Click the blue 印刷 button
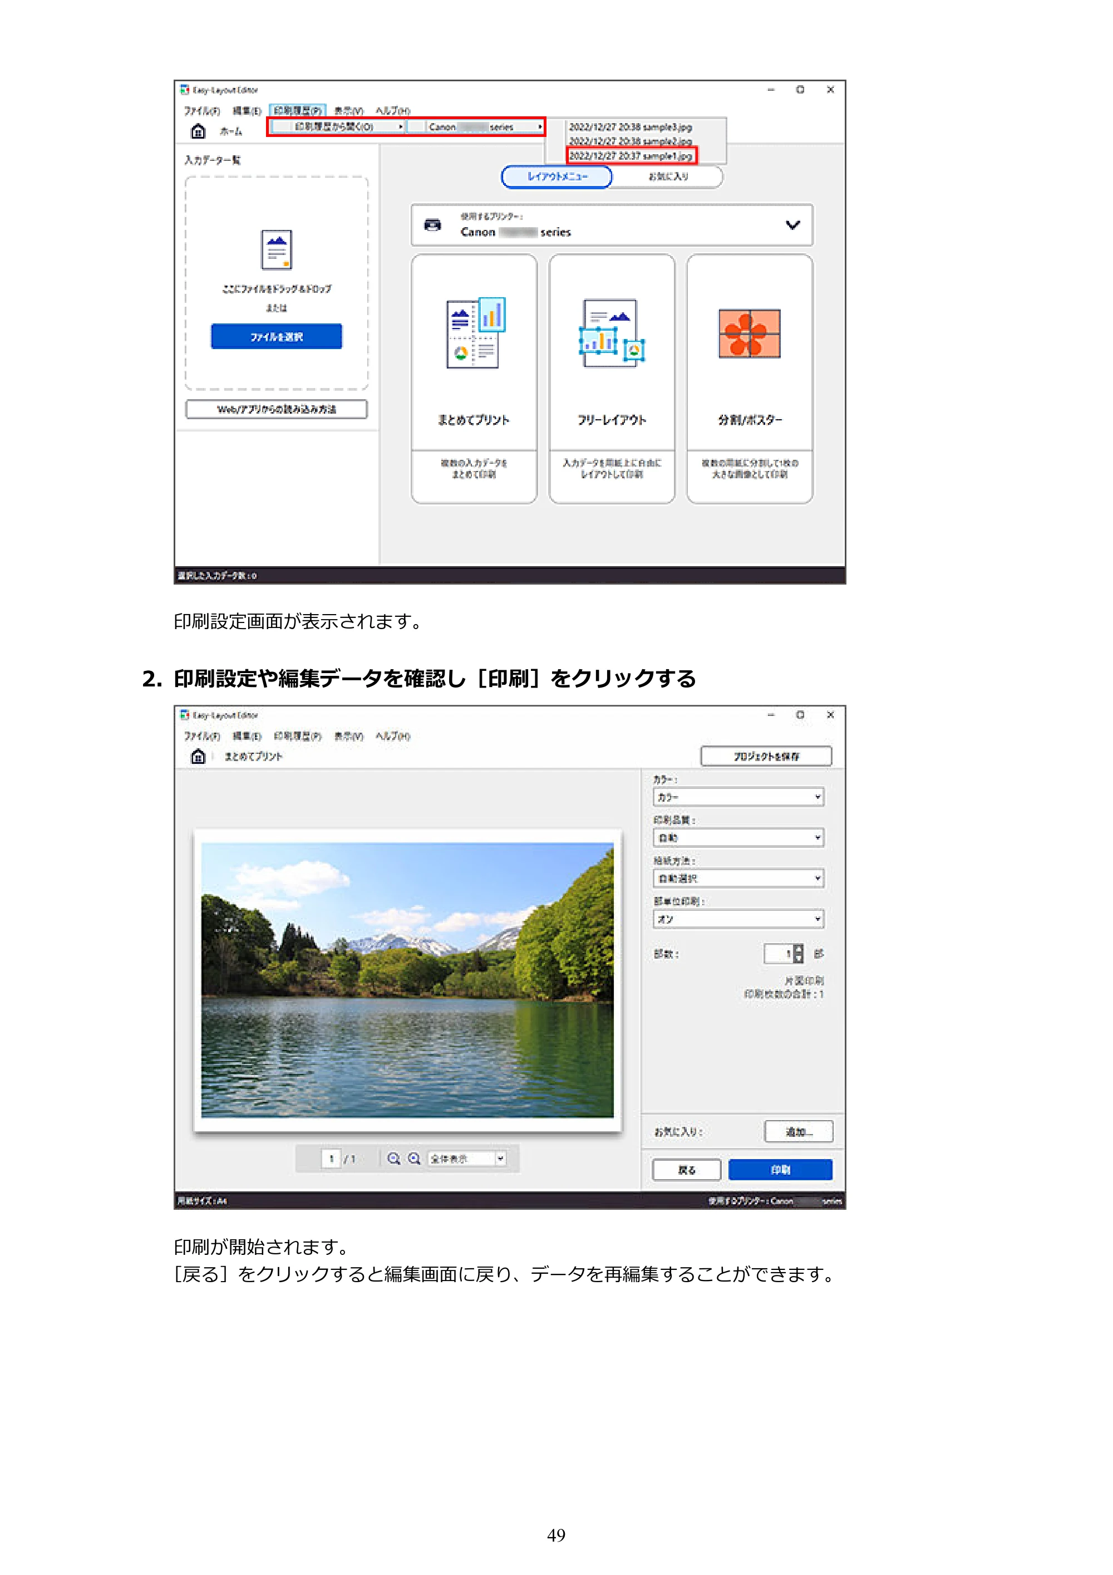The height and width of the screenshot is (1575, 1113). point(780,1170)
